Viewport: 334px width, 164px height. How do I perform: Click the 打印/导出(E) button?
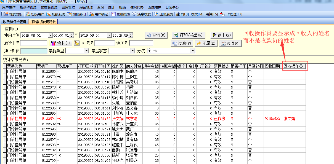click(x=188, y=35)
